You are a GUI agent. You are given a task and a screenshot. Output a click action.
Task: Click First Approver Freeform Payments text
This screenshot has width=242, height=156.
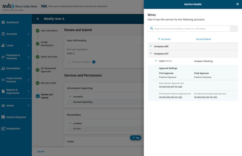(x=168, y=77)
